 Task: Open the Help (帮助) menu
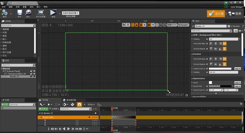[45, 7]
